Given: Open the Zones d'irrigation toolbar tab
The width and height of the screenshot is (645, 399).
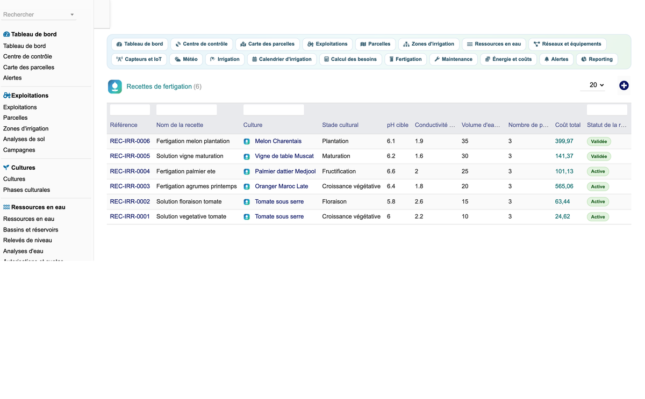Looking at the screenshot, I should 429,44.
